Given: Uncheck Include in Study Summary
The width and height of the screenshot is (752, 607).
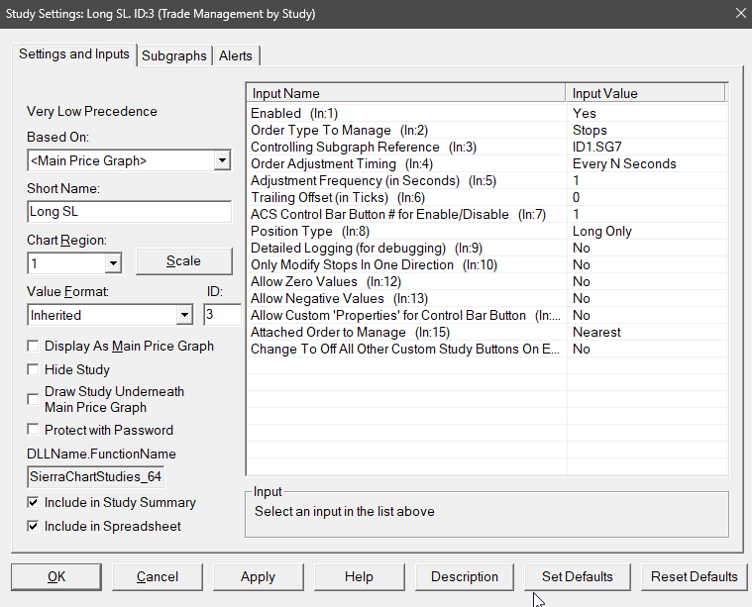Looking at the screenshot, I should (x=35, y=503).
